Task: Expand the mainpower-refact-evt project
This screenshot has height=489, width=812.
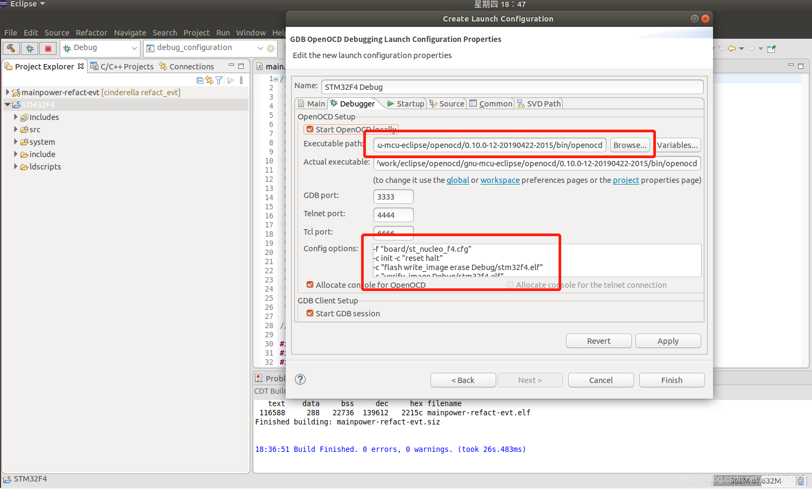Action: coord(8,92)
